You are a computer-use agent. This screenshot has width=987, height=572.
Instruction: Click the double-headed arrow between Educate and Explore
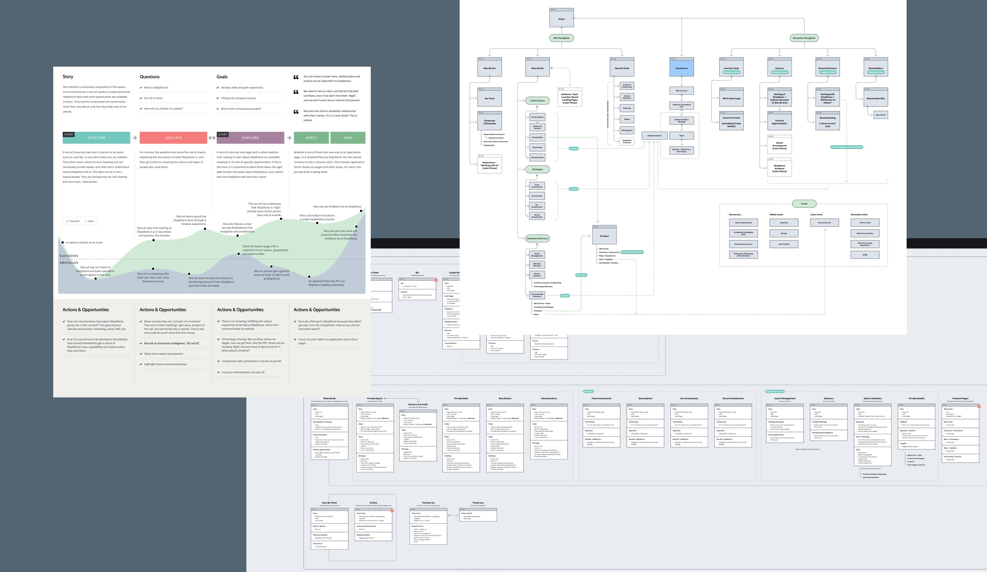[x=212, y=138]
